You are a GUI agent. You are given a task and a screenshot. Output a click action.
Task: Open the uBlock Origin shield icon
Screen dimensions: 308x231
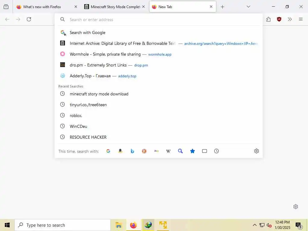[279, 19]
